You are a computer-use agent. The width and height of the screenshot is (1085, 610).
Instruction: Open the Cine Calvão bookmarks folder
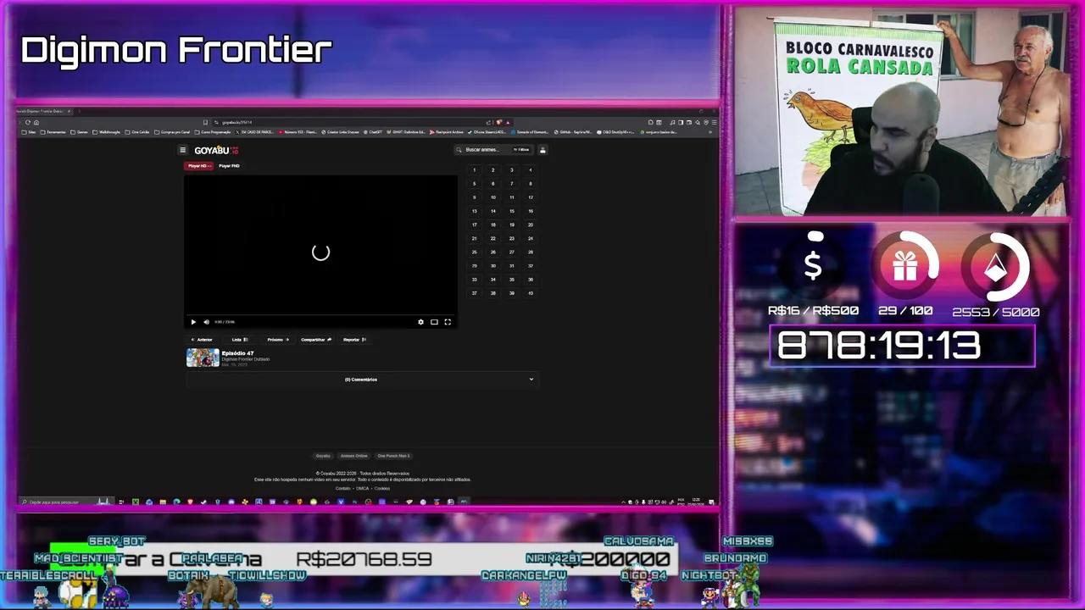(x=137, y=132)
